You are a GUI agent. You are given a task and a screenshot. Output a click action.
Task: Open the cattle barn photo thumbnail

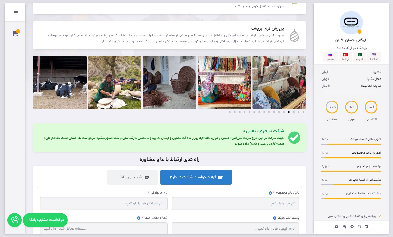(60, 82)
